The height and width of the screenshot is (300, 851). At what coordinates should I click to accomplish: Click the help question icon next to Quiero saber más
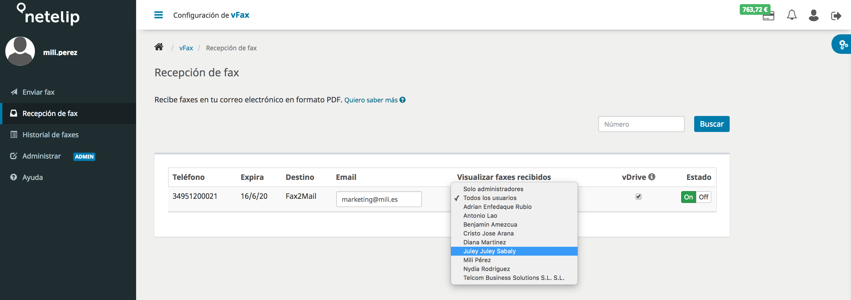402,100
